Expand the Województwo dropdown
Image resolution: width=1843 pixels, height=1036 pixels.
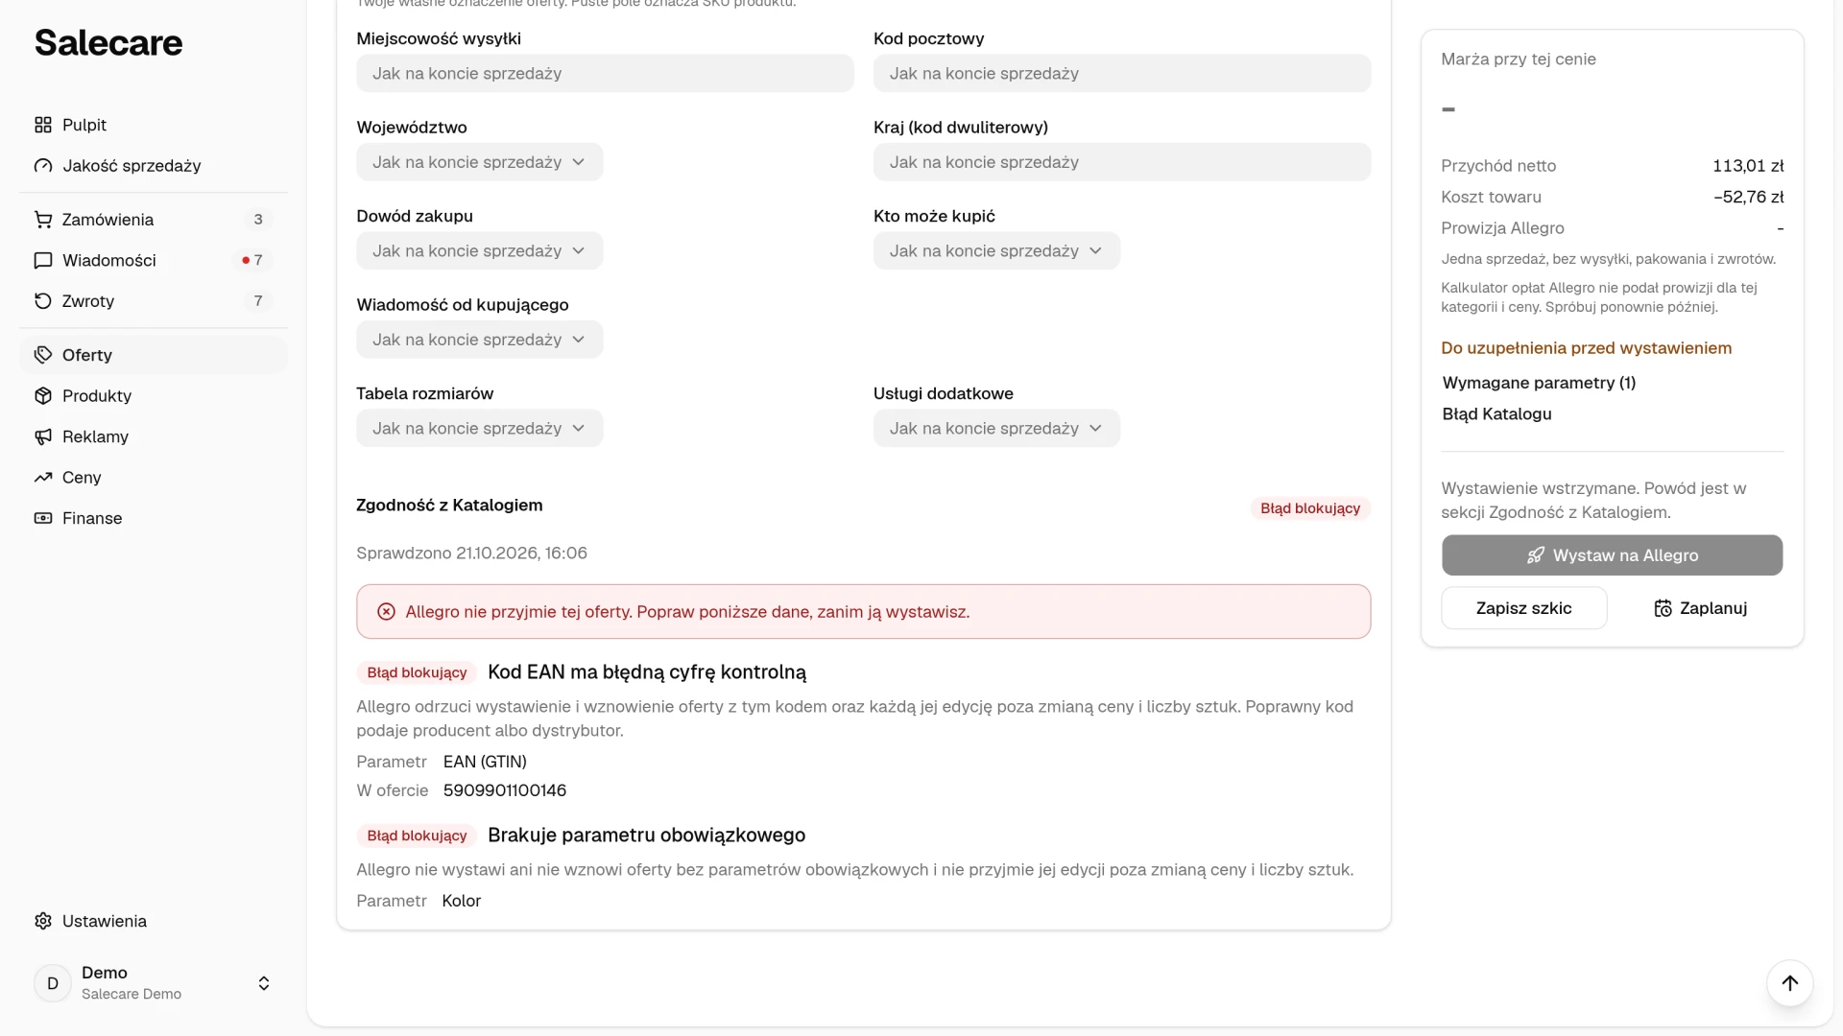coord(480,162)
